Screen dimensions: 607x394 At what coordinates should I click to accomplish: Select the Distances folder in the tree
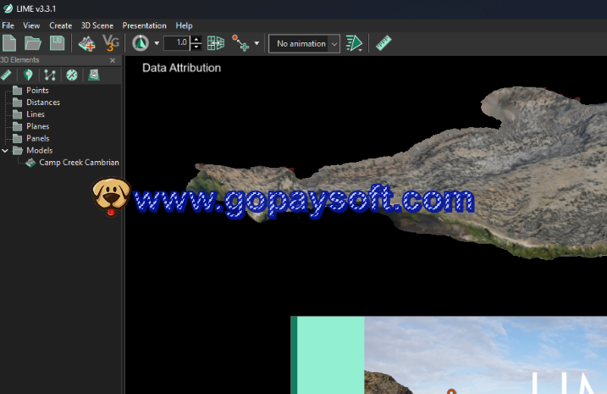pos(42,103)
